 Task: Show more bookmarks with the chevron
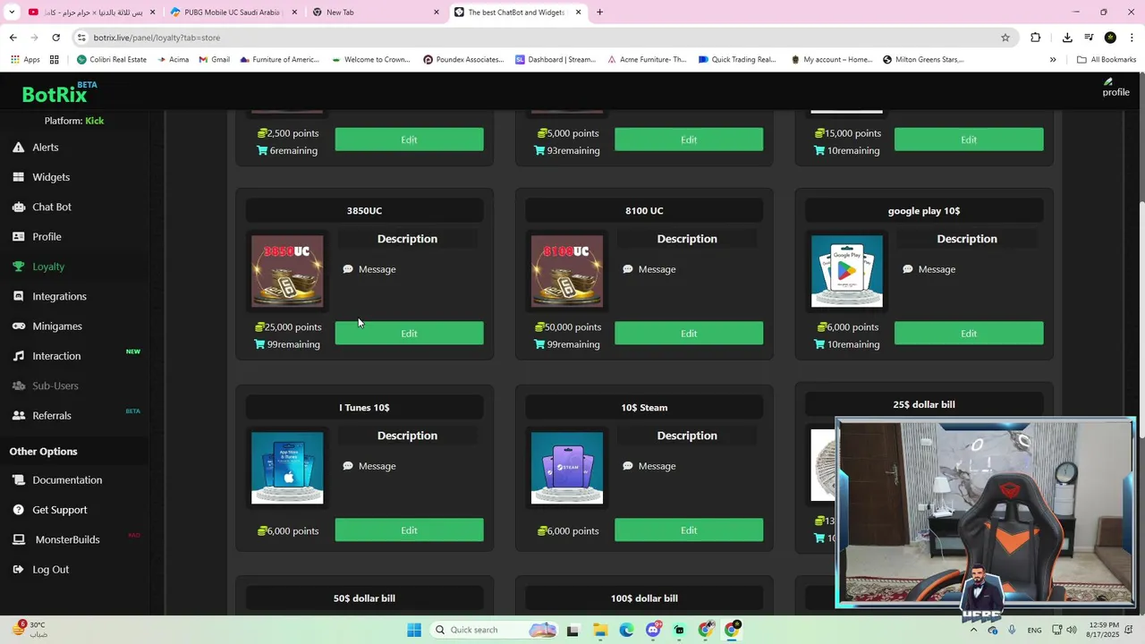click(x=1053, y=60)
